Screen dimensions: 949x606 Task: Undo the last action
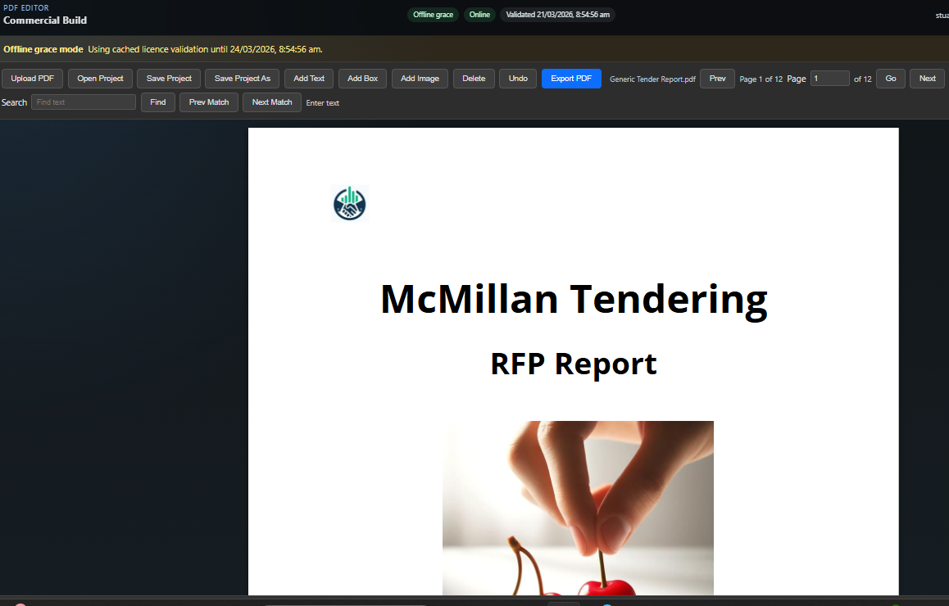tap(518, 79)
